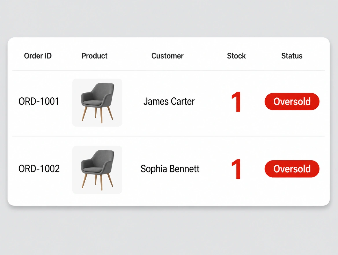This screenshot has width=338, height=255.
Task: Click the stock value in Sophia Bennett's row
Action: (x=236, y=169)
